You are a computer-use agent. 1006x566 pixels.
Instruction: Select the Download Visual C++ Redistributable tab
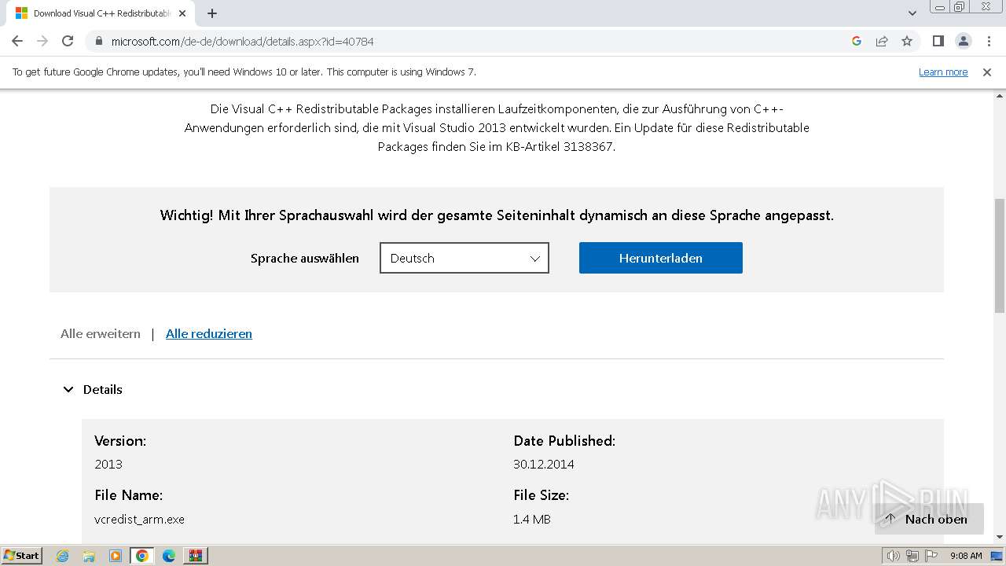click(x=101, y=13)
